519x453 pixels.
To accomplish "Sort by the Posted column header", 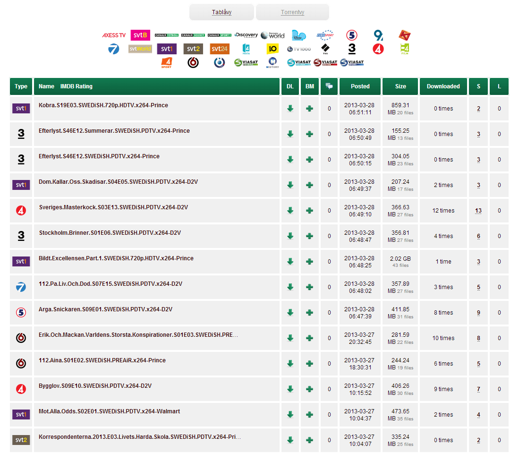I will (360, 86).
